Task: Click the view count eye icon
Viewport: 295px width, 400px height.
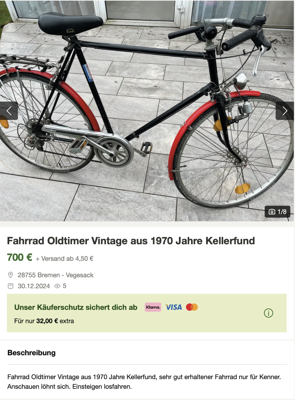Action: (57, 286)
